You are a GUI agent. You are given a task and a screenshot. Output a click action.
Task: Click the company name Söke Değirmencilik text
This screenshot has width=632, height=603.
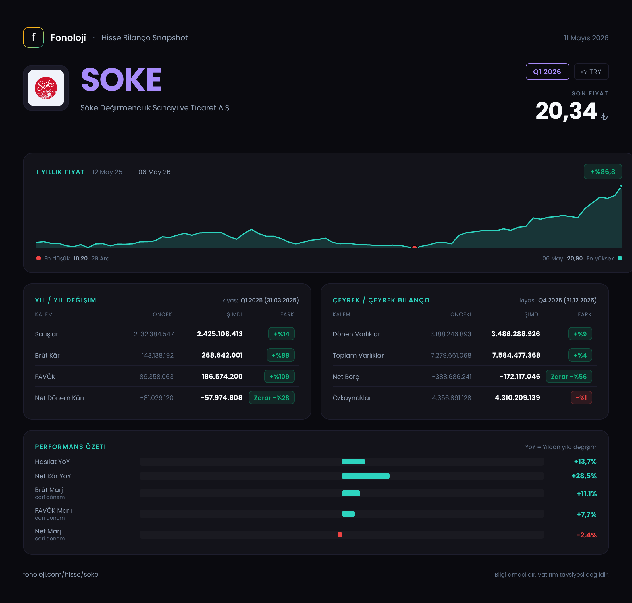coord(155,108)
